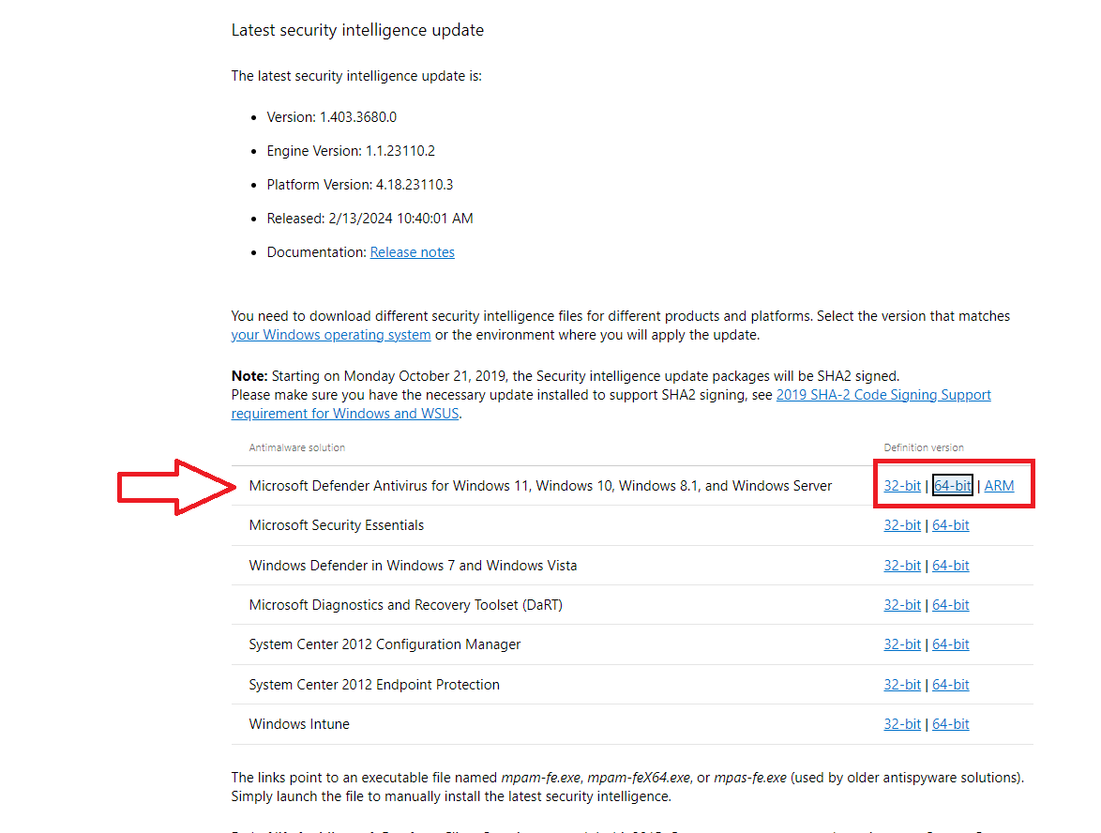This screenshot has width=1101, height=833.
Task: Click the 'Engine Version: 1.1.23110.2' line
Action: pos(351,151)
